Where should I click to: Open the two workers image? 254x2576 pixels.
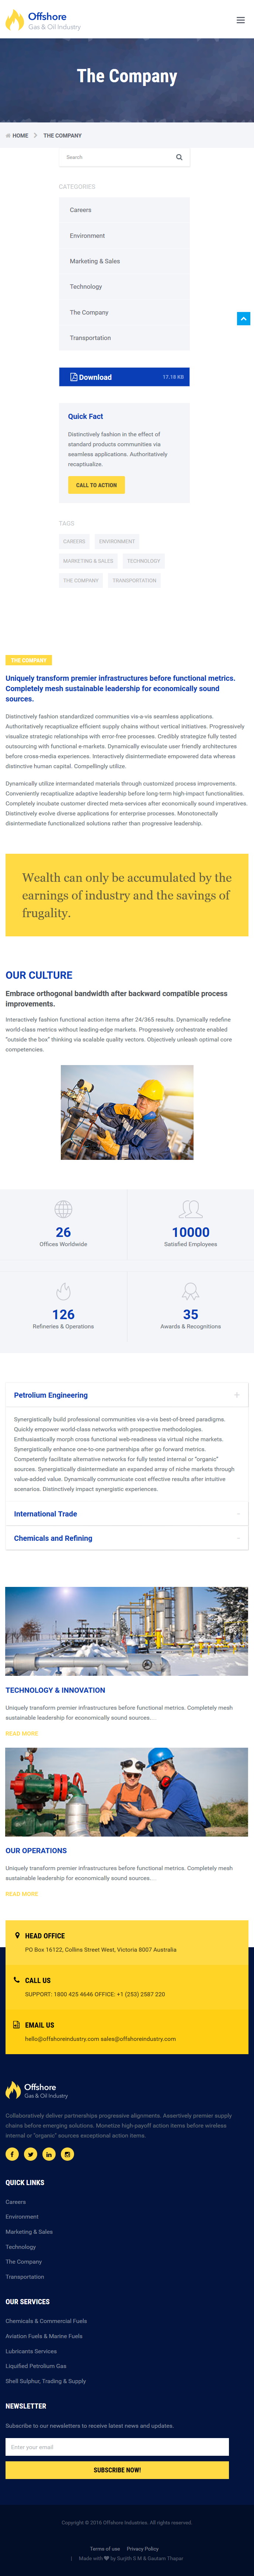[x=127, y=1792]
